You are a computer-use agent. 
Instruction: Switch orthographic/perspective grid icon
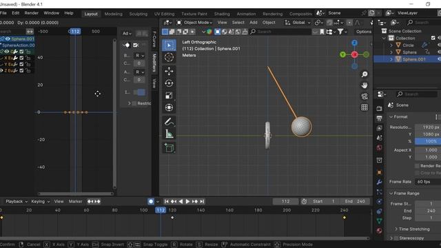pyautogui.click(x=365, y=107)
